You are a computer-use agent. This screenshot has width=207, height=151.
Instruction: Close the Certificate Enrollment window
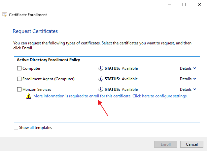199,5
